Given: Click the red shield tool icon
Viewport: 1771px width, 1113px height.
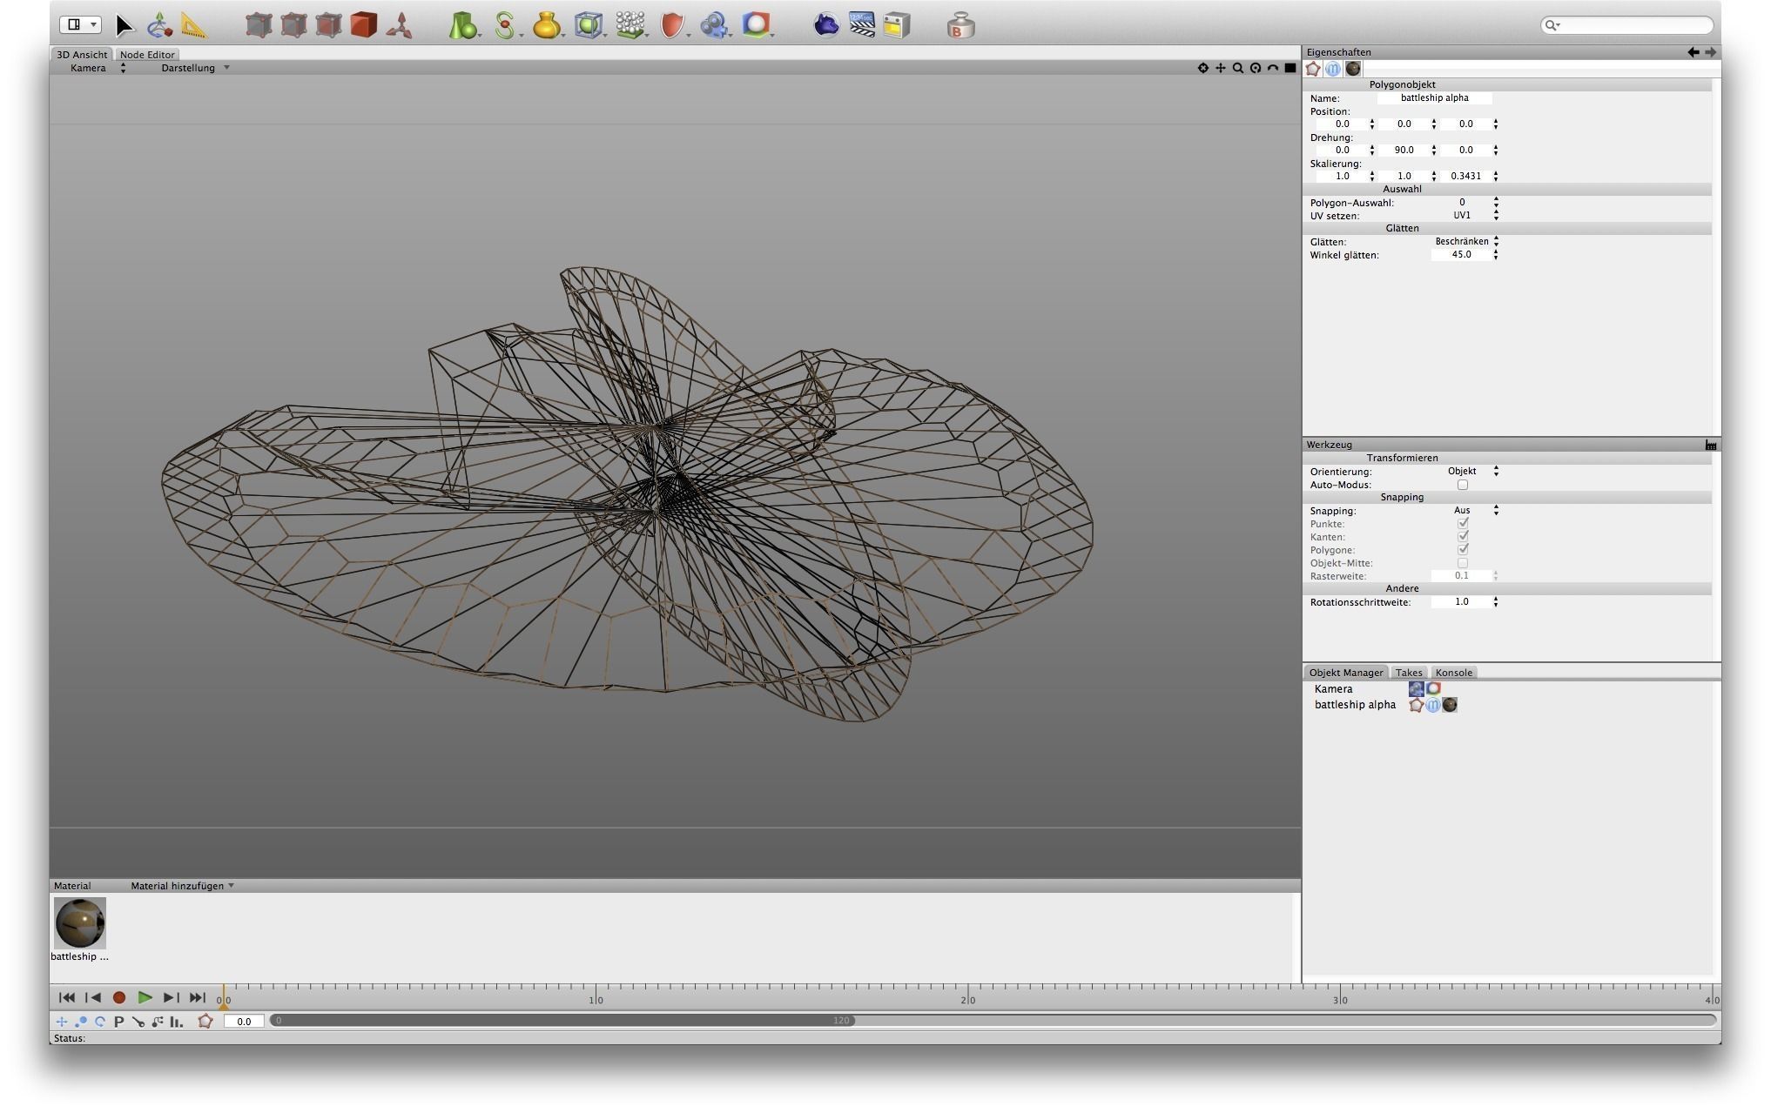Looking at the screenshot, I should [671, 25].
